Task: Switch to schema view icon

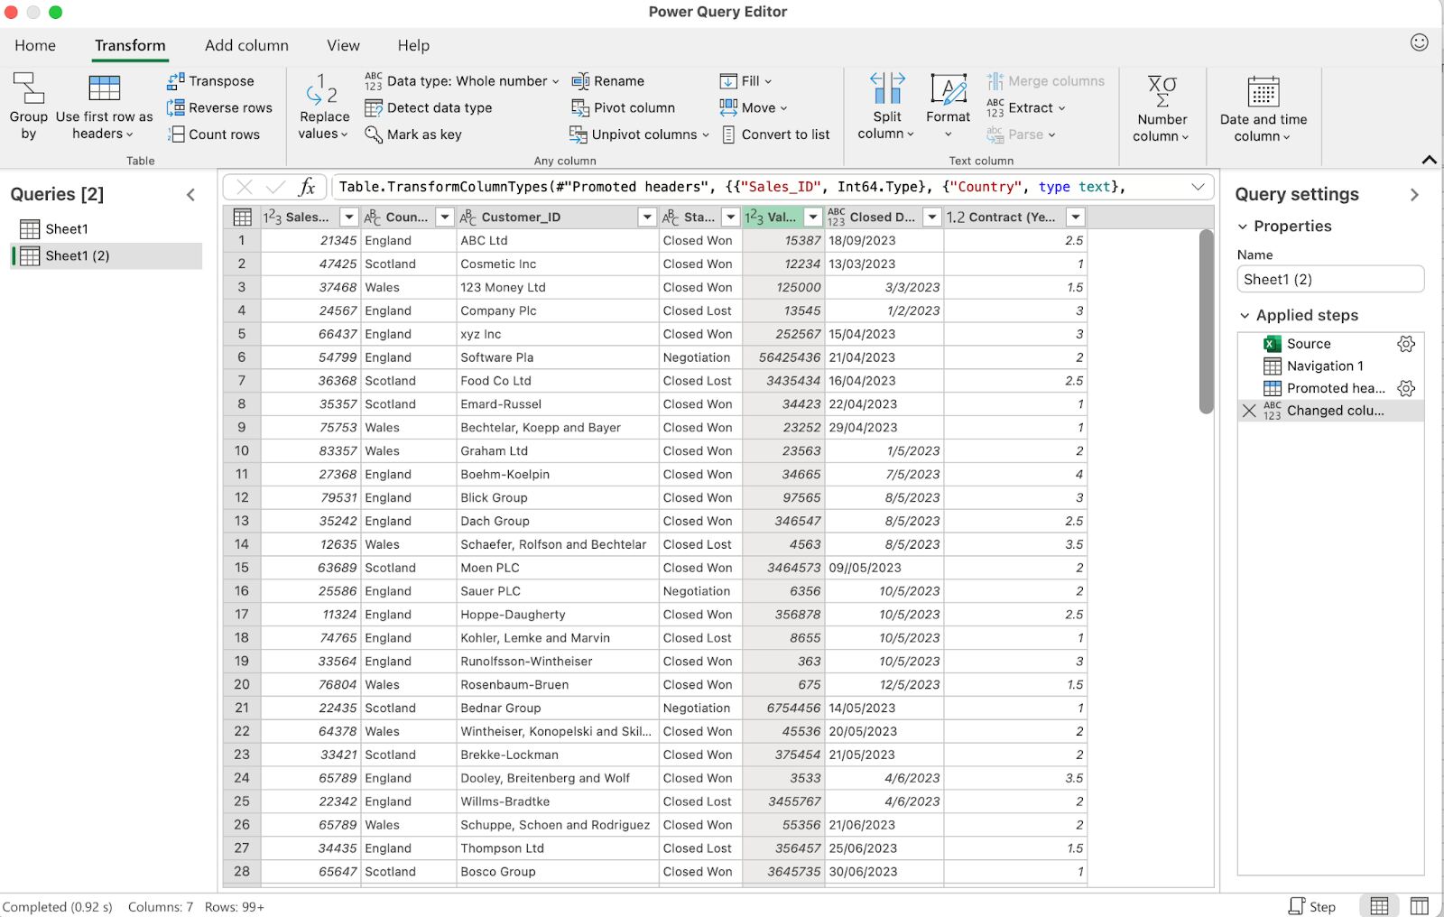Action: point(1419,906)
